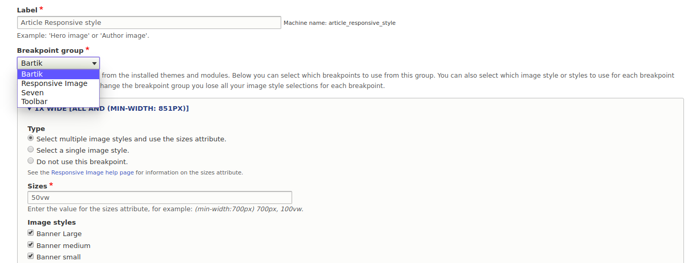Screen dimensions: 685x263
Task: Select multiple image styles radio option
Action: (31, 138)
